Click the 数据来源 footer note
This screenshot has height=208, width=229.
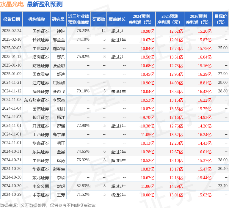(48, 205)
